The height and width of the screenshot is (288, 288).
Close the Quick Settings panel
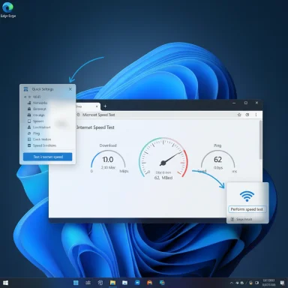click(x=70, y=89)
